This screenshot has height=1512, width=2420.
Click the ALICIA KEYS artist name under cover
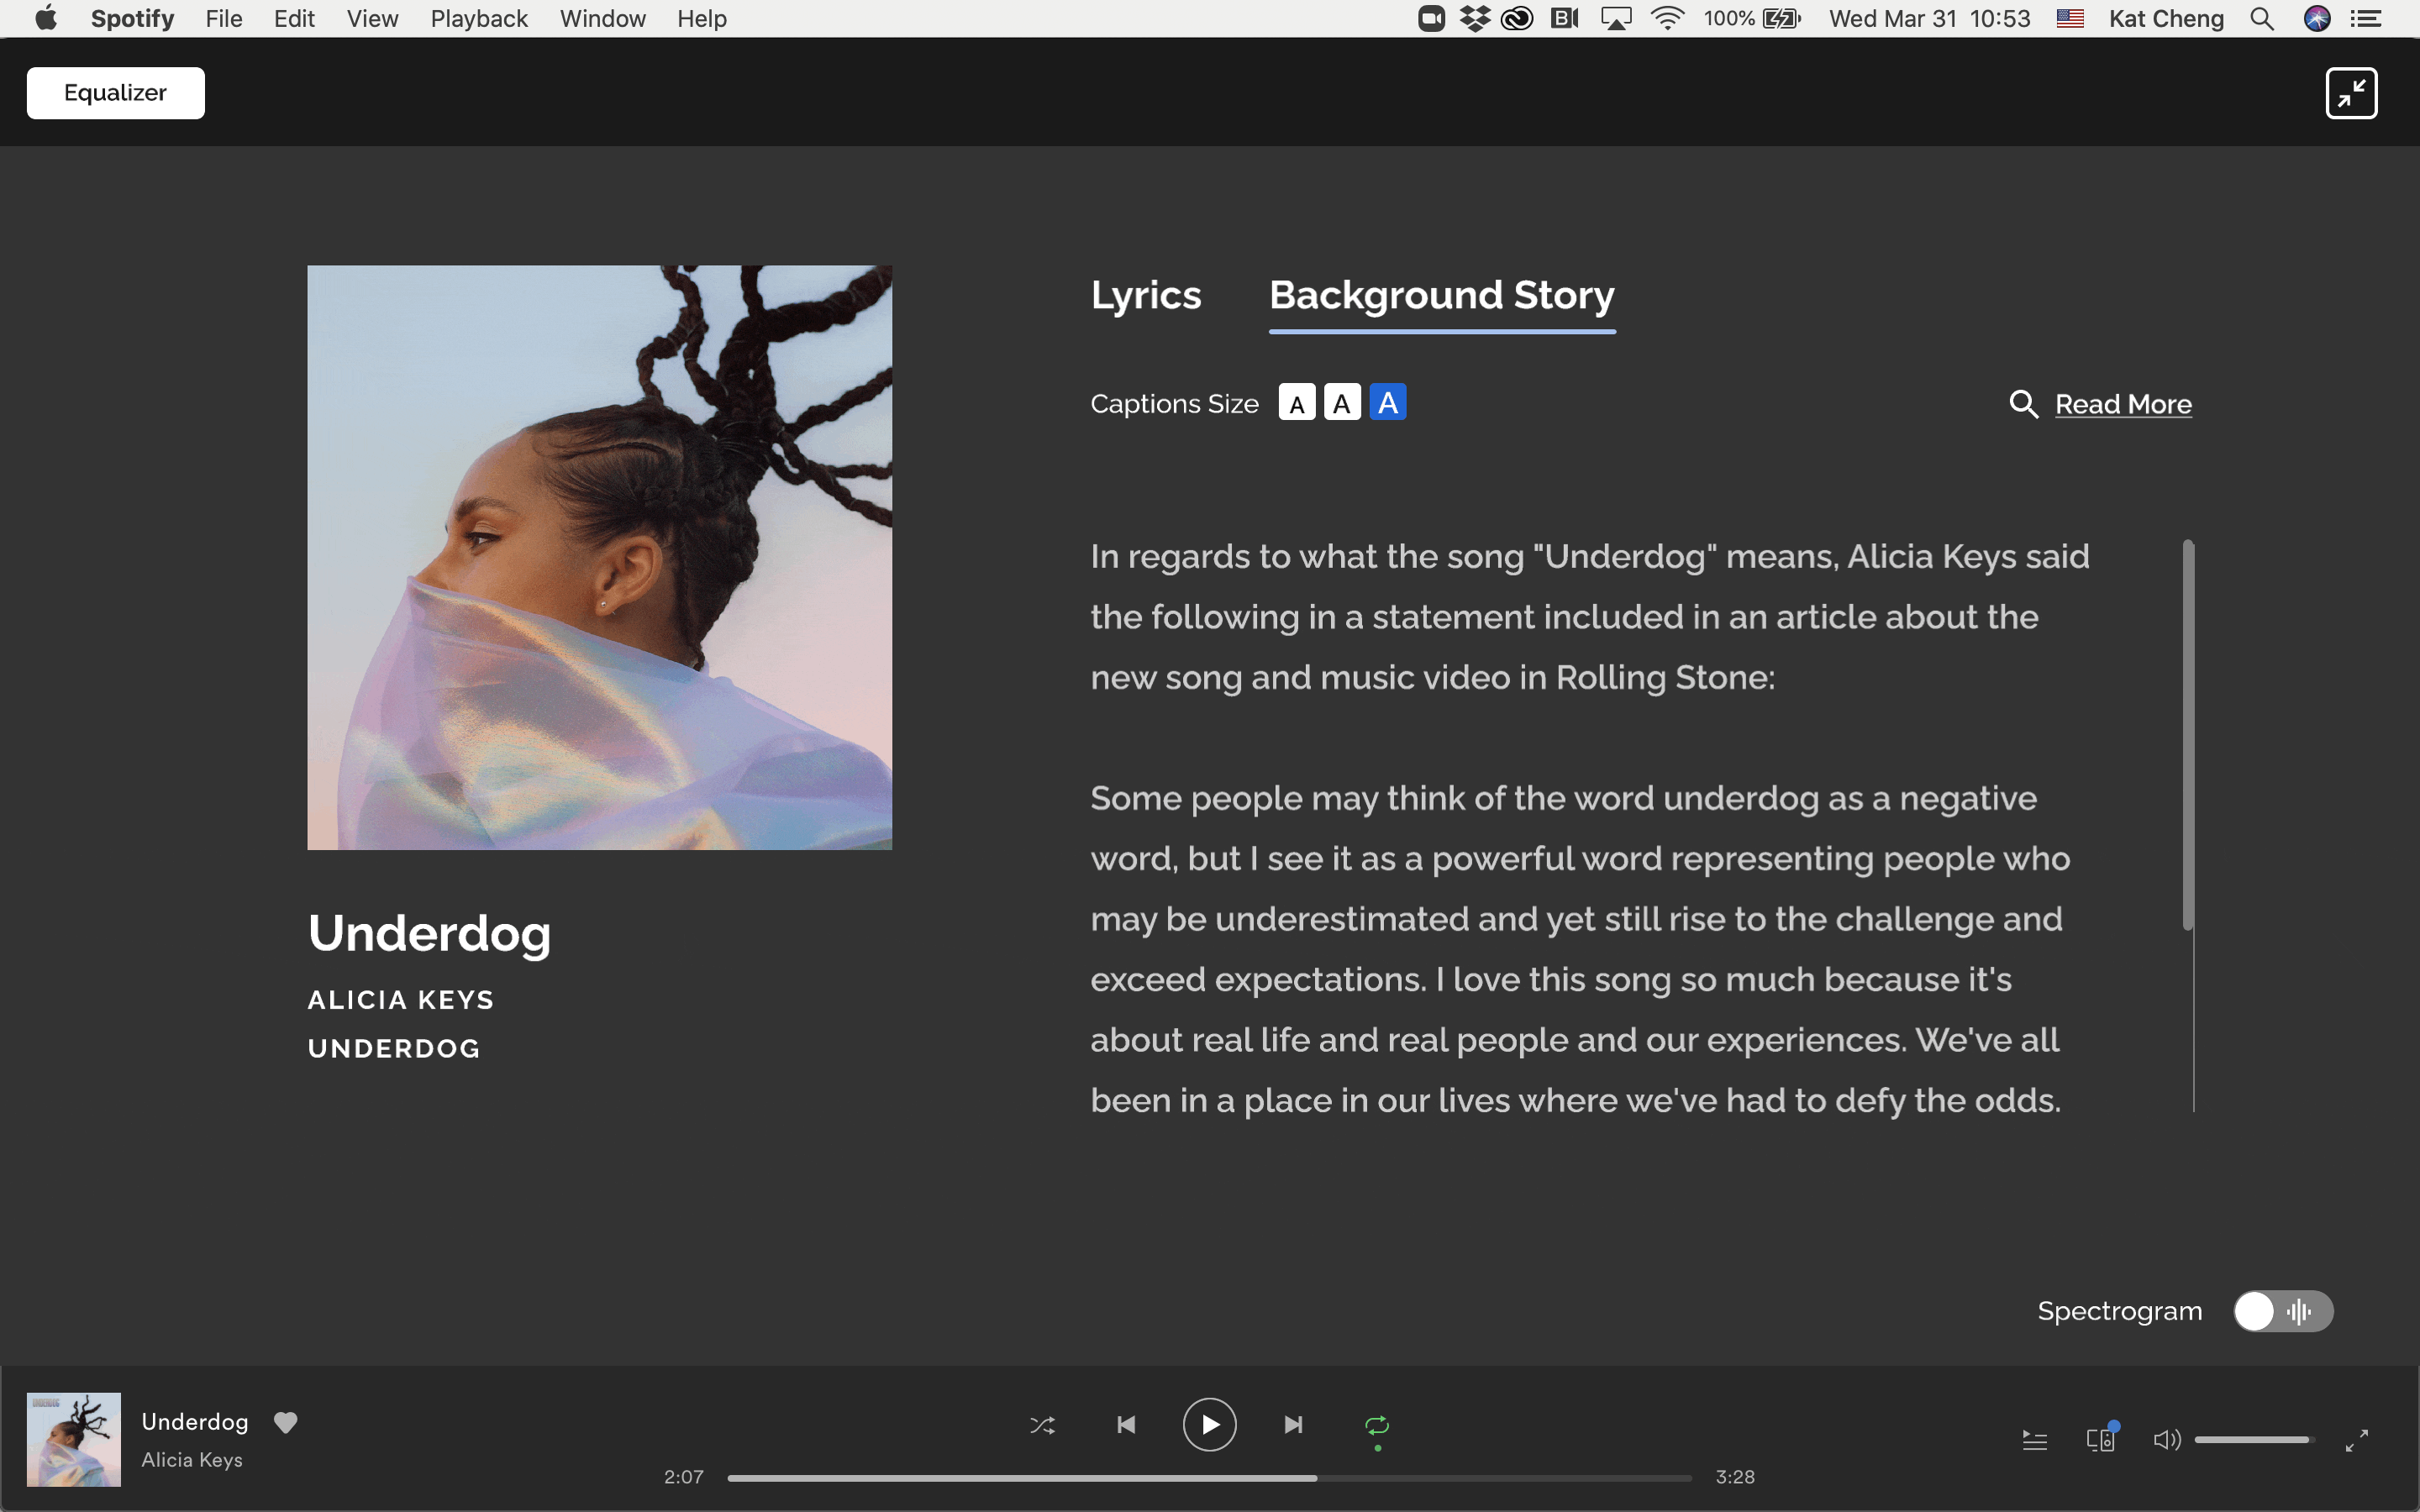pyautogui.click(x=401, y=1000)
